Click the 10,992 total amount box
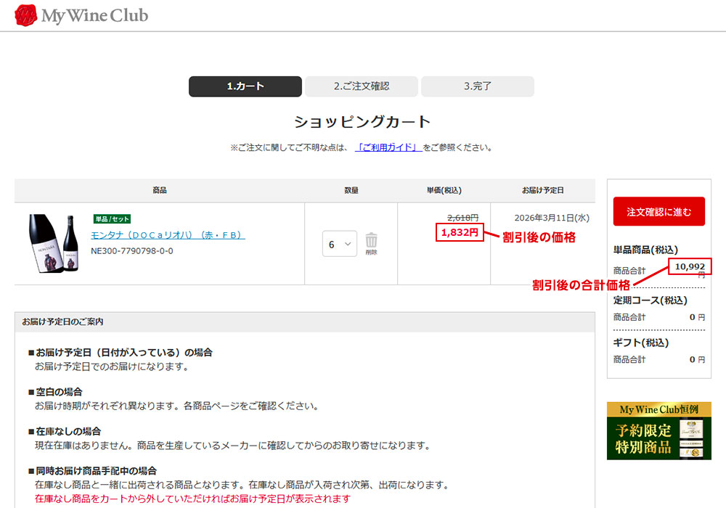This screenshot has width=726, height=508. (690, 266)
